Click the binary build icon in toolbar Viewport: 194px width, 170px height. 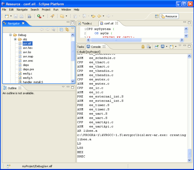(29, 16)
